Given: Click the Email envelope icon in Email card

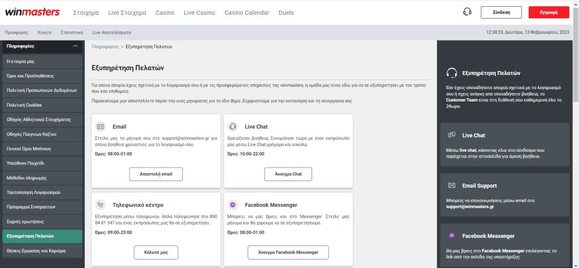Looking at the screenshot, I should 101,126.
